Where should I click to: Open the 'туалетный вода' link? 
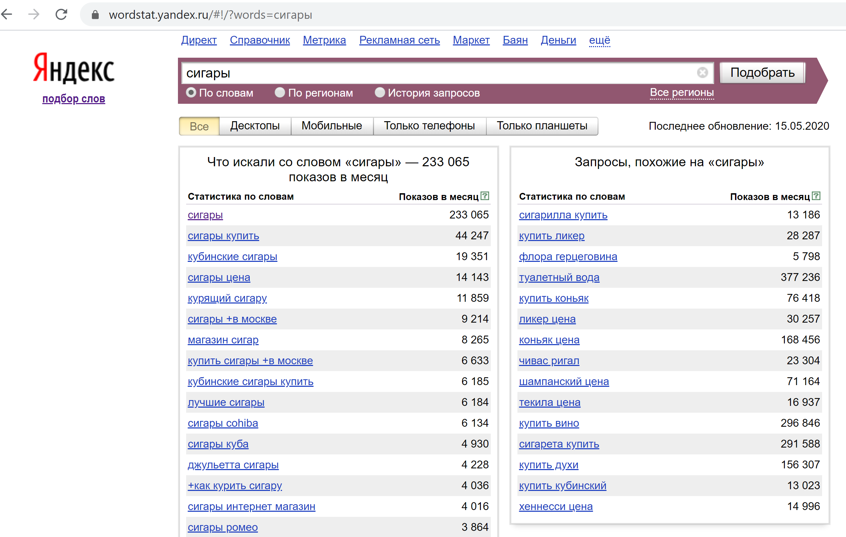(x=559, y=278)
